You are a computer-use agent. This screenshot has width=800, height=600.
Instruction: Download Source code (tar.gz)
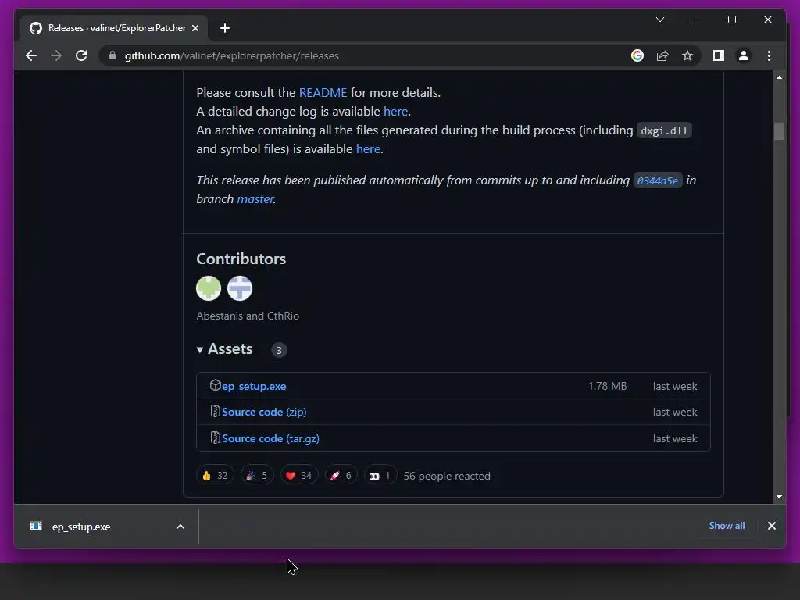pos(270,438)
